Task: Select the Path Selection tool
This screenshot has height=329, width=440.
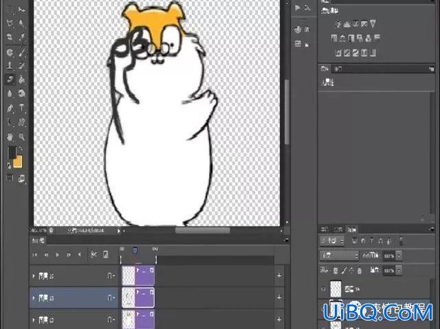Action: click(10, 122)
